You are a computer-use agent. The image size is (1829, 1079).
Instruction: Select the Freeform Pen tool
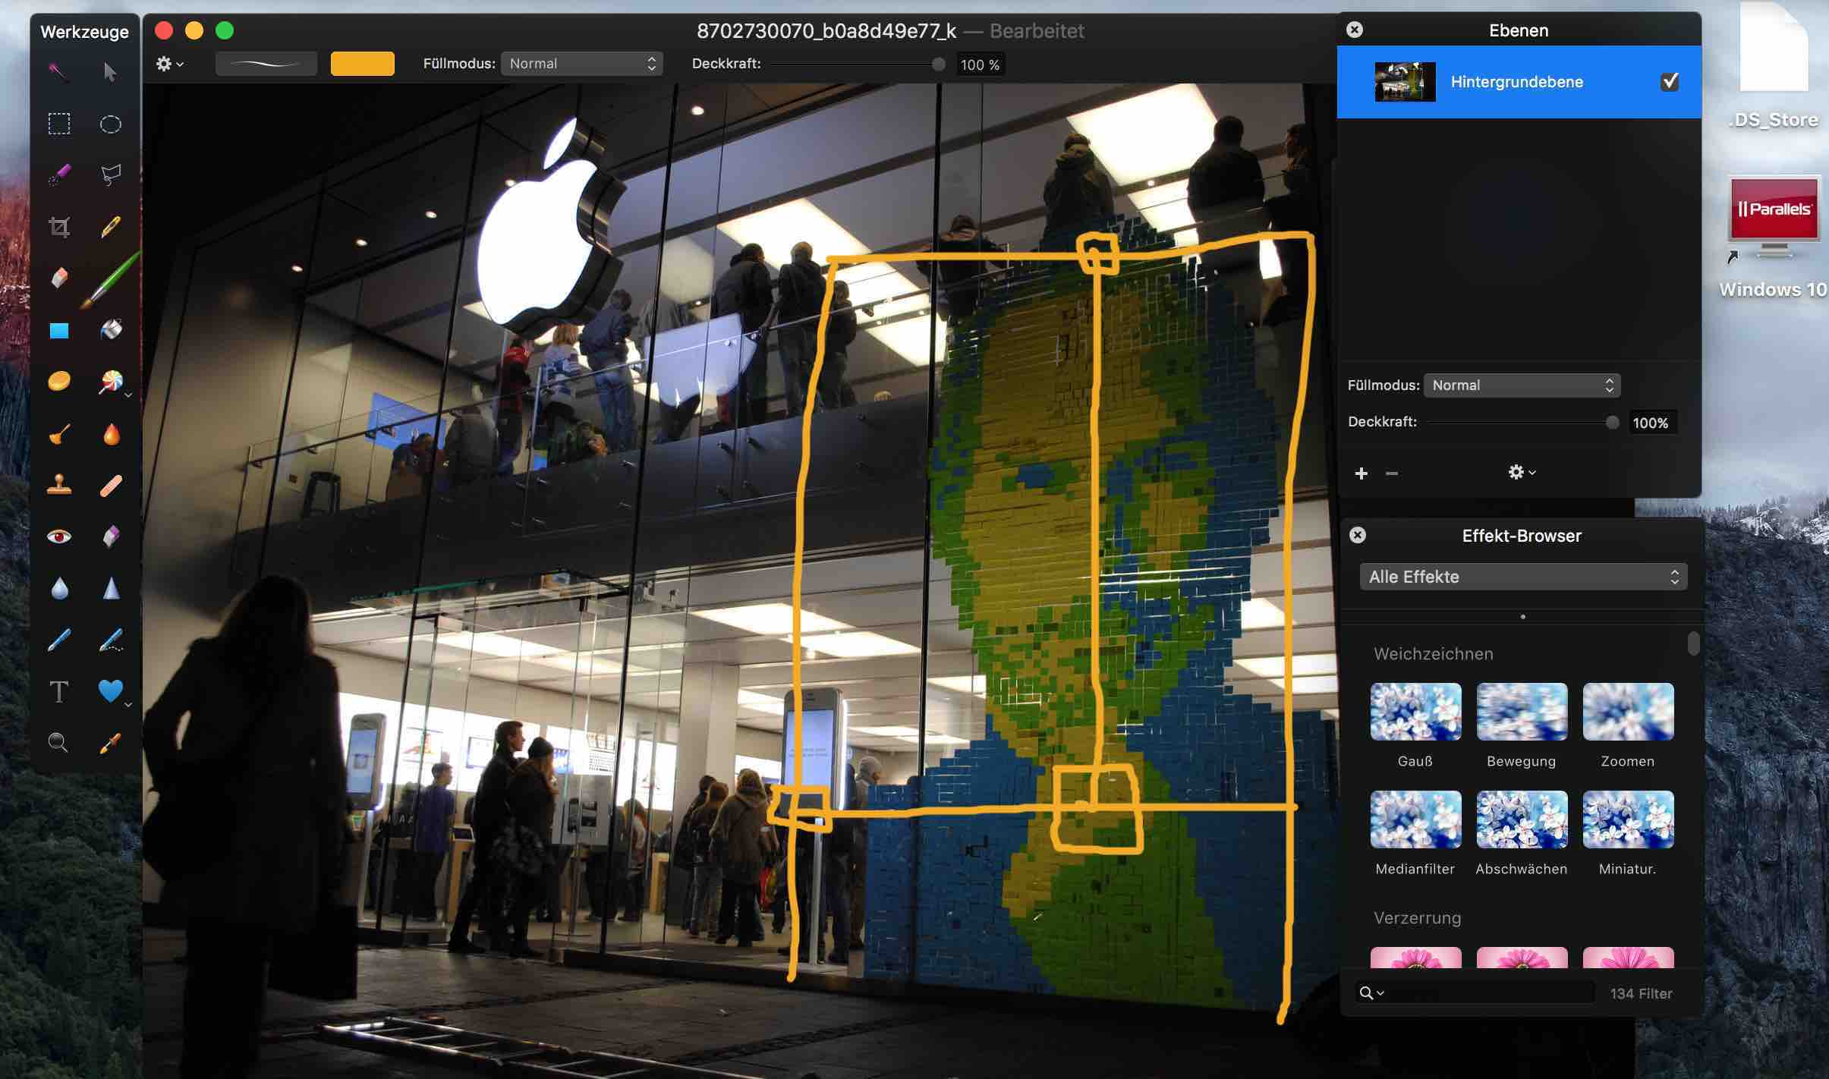point(111,640)
